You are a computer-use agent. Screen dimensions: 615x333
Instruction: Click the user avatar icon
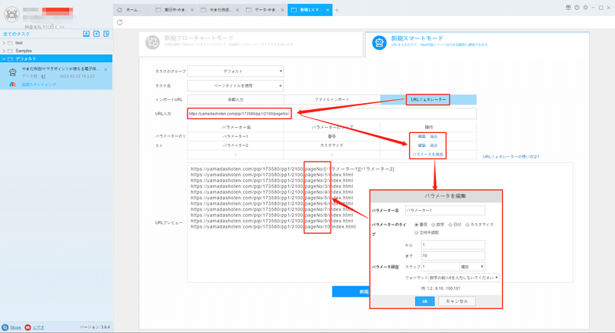pos(12,15)
